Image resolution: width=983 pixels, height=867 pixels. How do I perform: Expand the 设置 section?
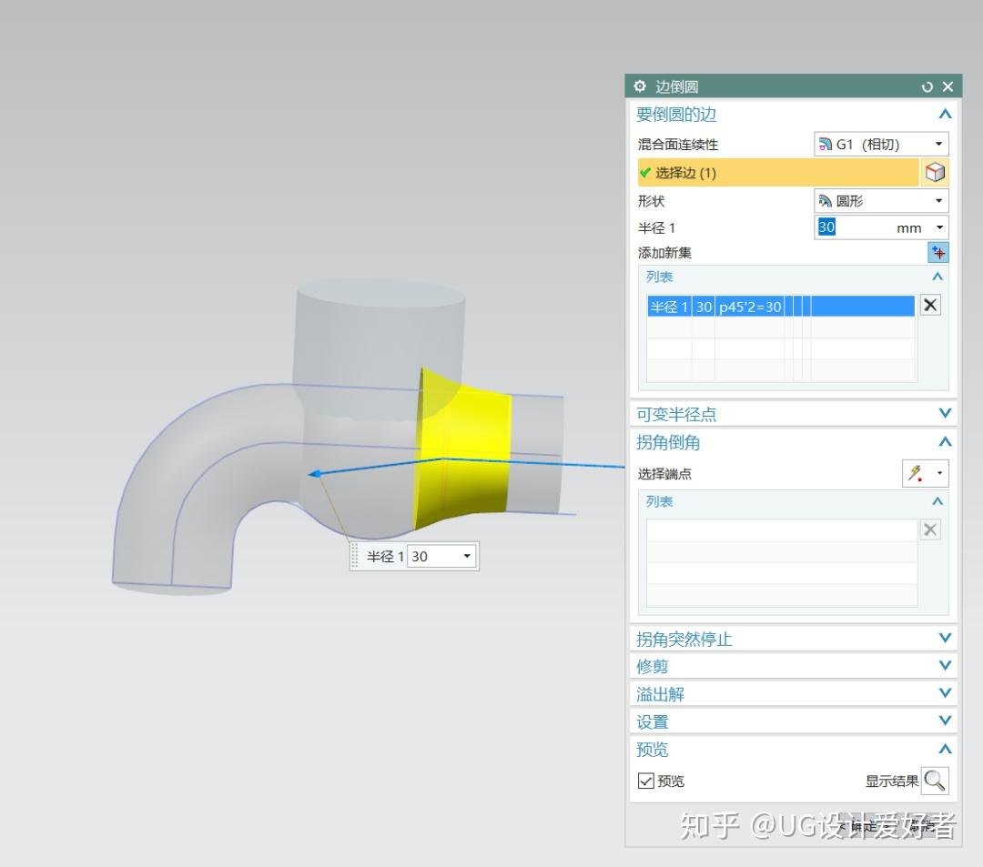point(945,721)
